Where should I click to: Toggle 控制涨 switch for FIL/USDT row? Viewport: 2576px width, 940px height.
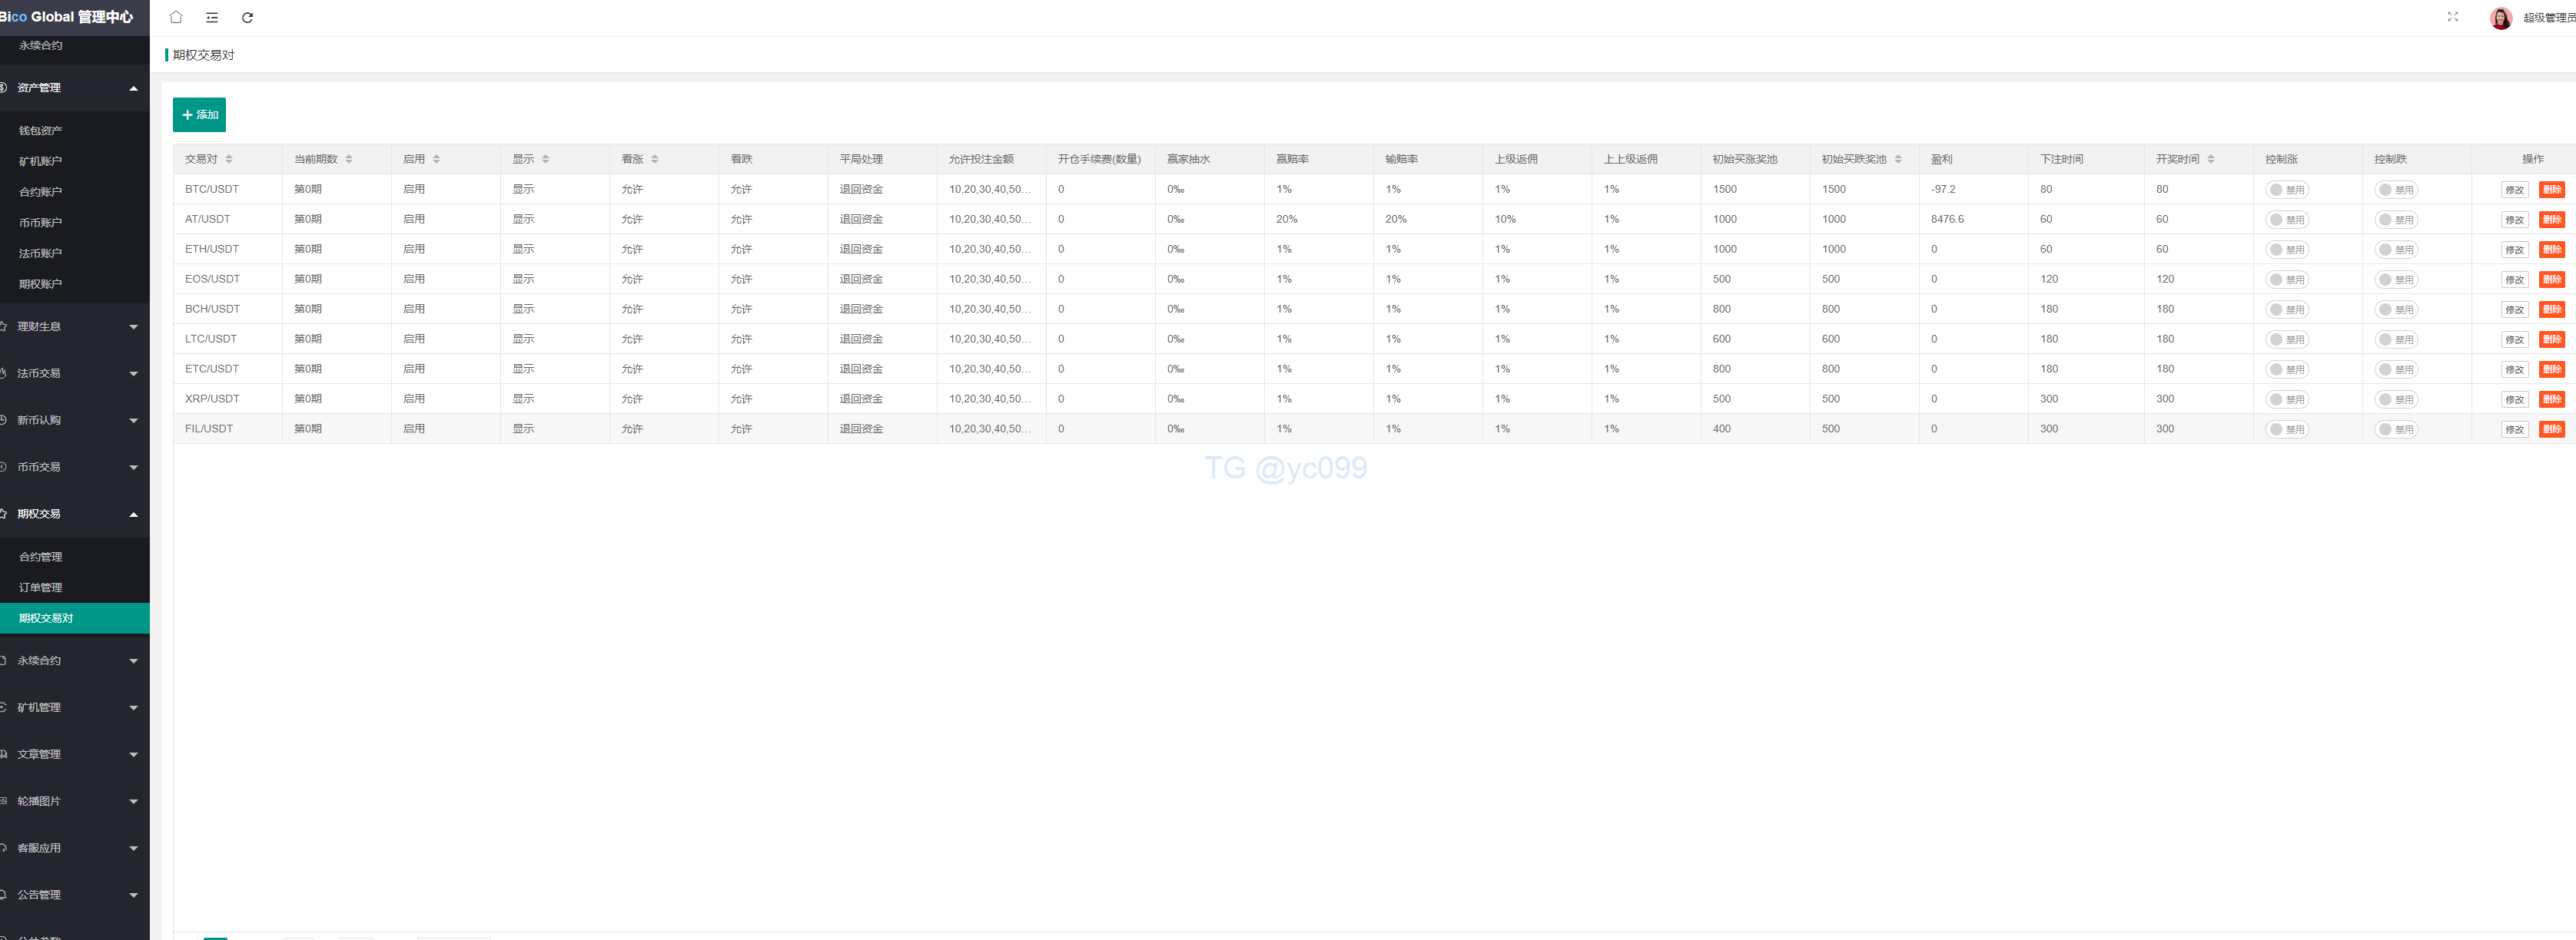point(2286,429)
